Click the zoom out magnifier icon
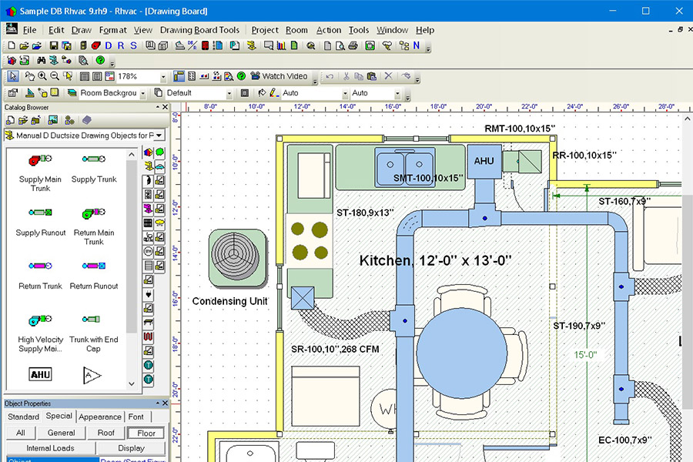Image resolution: width=693 pixels, height=462 pixels. [x=55, y=76]
